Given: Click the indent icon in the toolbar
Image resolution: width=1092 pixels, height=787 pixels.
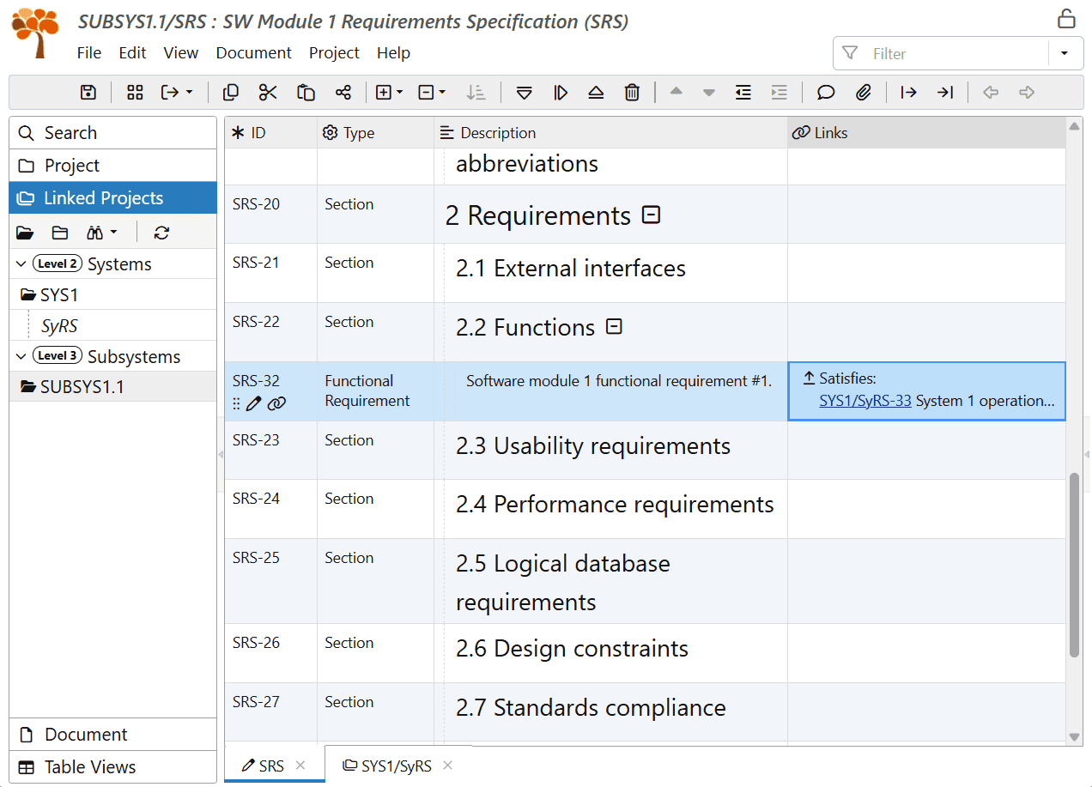Looking at the screenshot, I should (x=779, y=93).
